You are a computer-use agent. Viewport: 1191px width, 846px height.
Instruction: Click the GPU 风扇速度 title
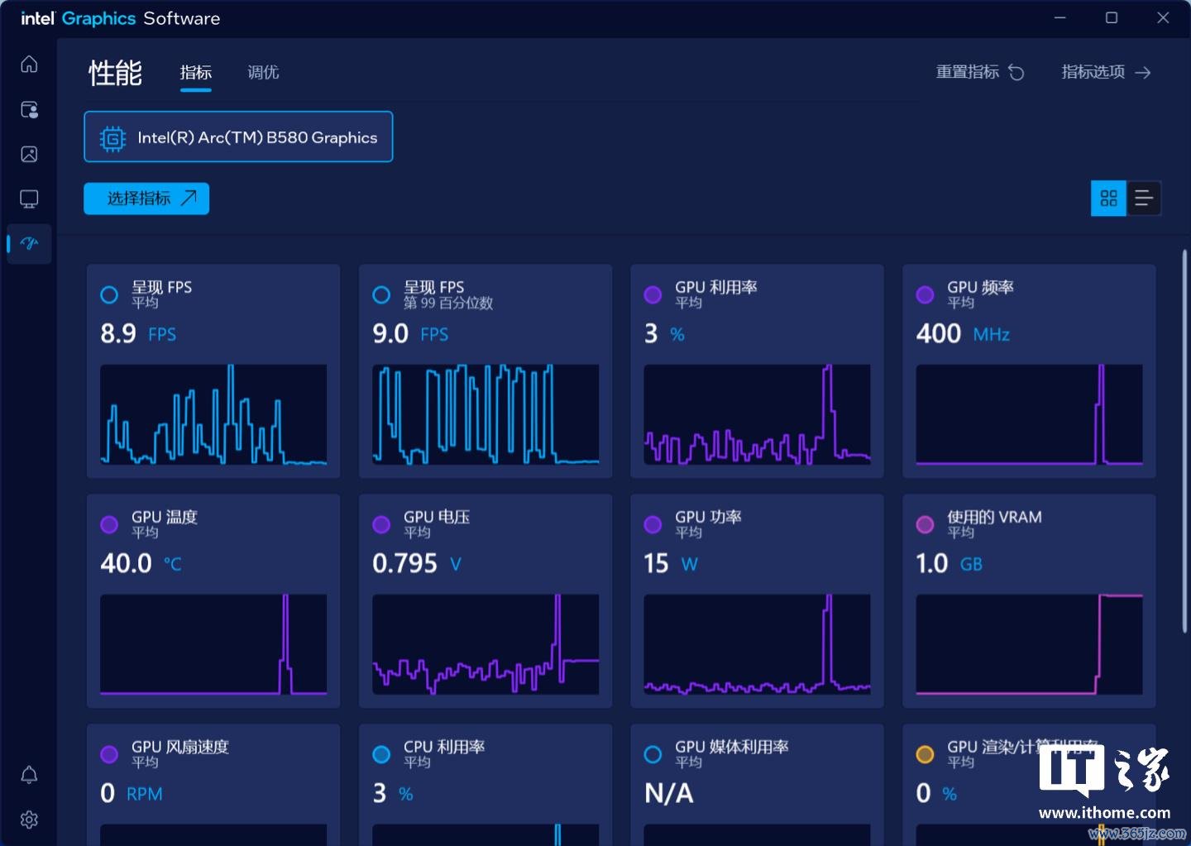coord(180,747)
